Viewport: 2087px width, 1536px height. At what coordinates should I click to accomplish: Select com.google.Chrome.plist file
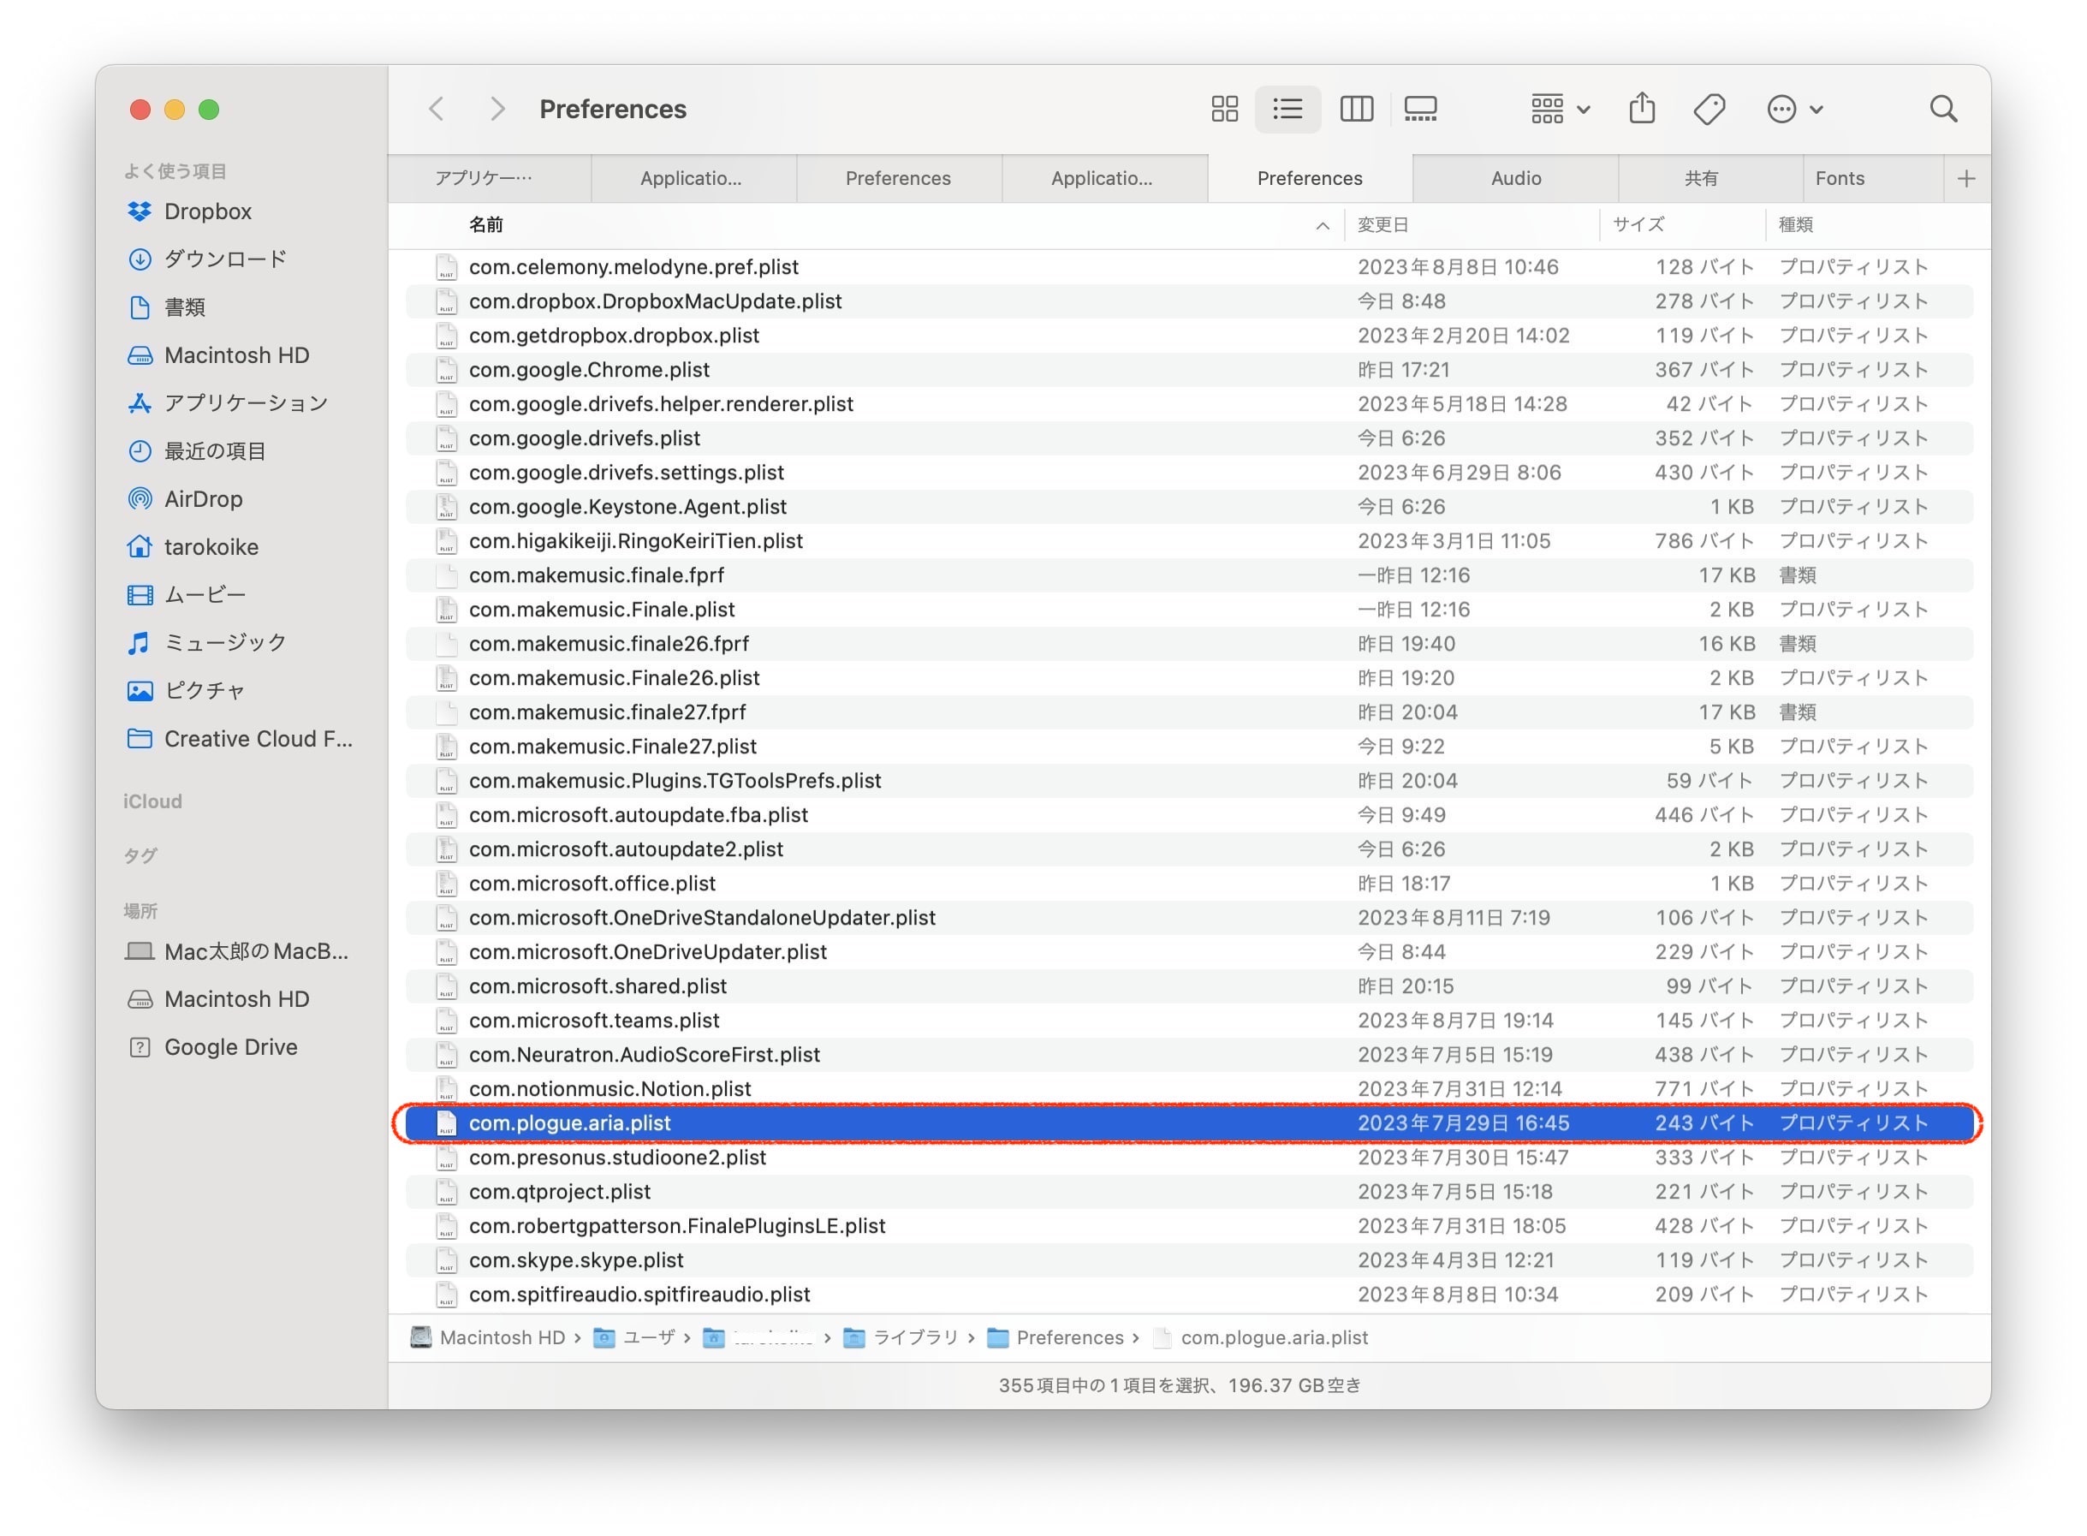pyautogui.click(x=1189, y=370)
